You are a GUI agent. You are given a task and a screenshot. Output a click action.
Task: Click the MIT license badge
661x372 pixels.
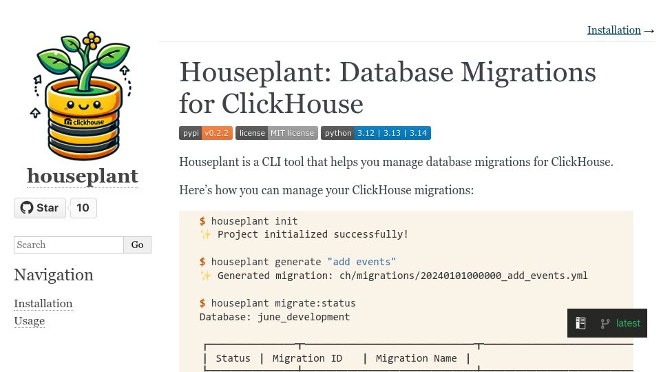tap(277, 133)
